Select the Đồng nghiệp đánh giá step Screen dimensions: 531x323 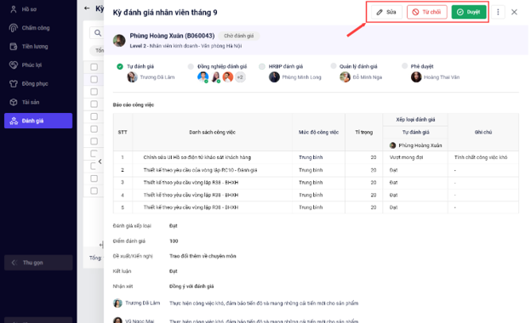[222, 66]
